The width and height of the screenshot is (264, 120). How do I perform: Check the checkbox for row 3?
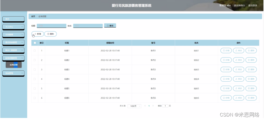pos(35,69)
